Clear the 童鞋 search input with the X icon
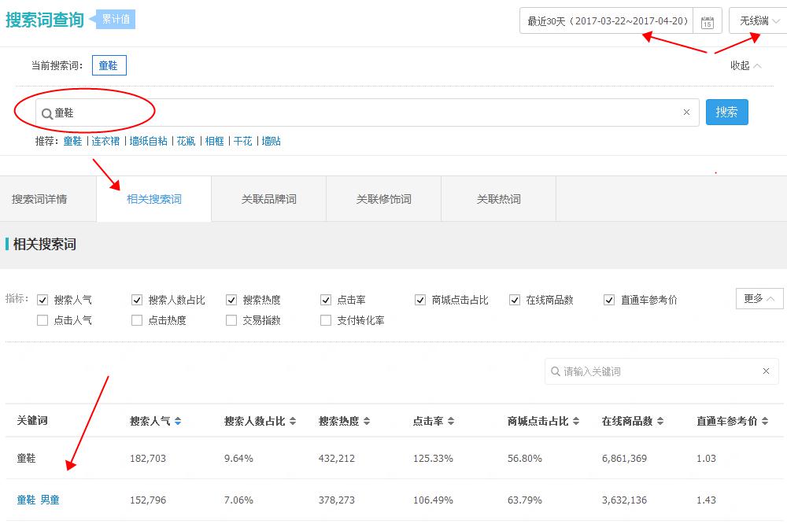The height and width of the screenshot is (524, 787). click(685, 112)
